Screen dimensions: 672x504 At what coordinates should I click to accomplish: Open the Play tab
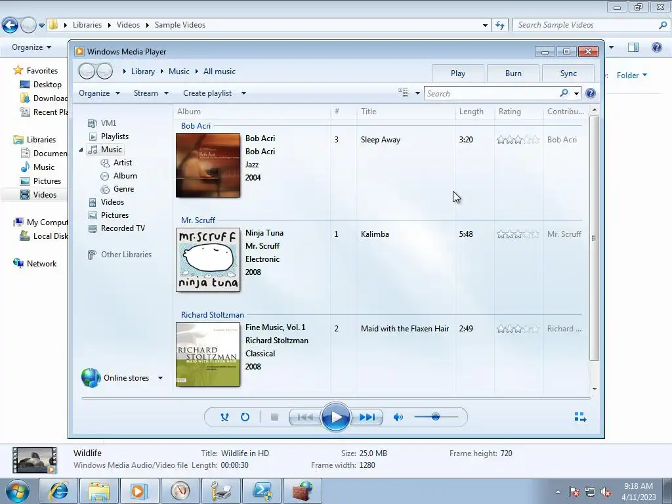pyautogui.click(x=457, y=73)
